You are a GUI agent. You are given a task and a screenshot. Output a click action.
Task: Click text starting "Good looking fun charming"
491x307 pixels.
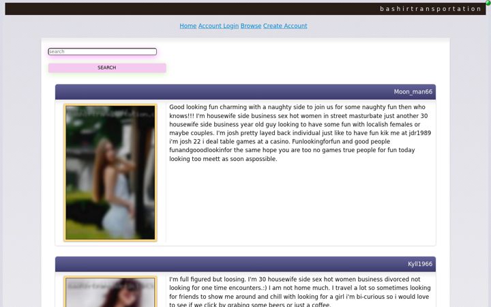pyautogui.click(x=300, y=133)
